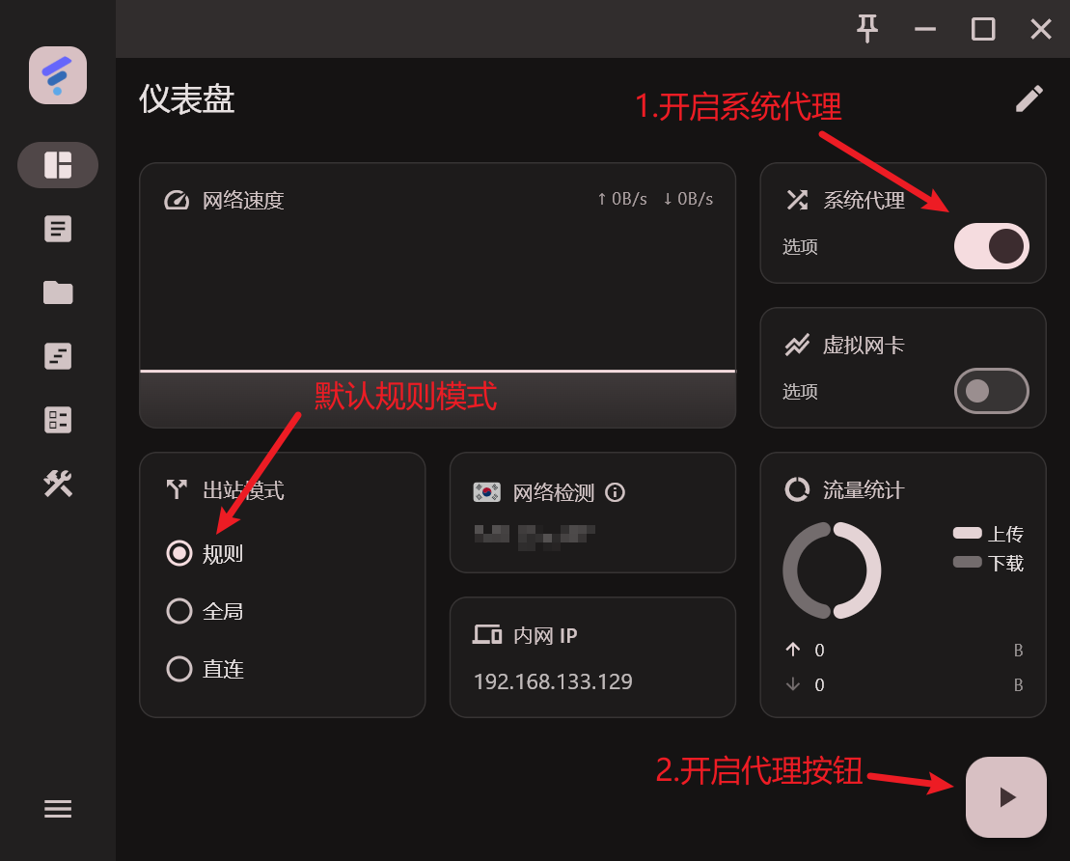
Task: Select the 全局 outbound mode
Action: [x=206, y=611]
